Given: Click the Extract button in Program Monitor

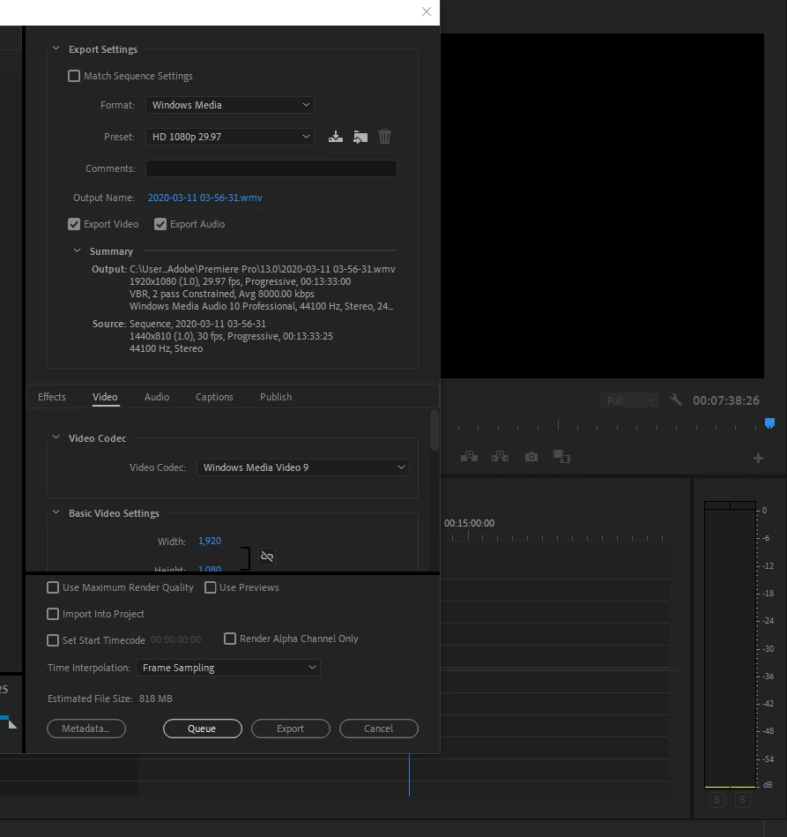Looking at the screenshot, I should (x=500, y=456).
